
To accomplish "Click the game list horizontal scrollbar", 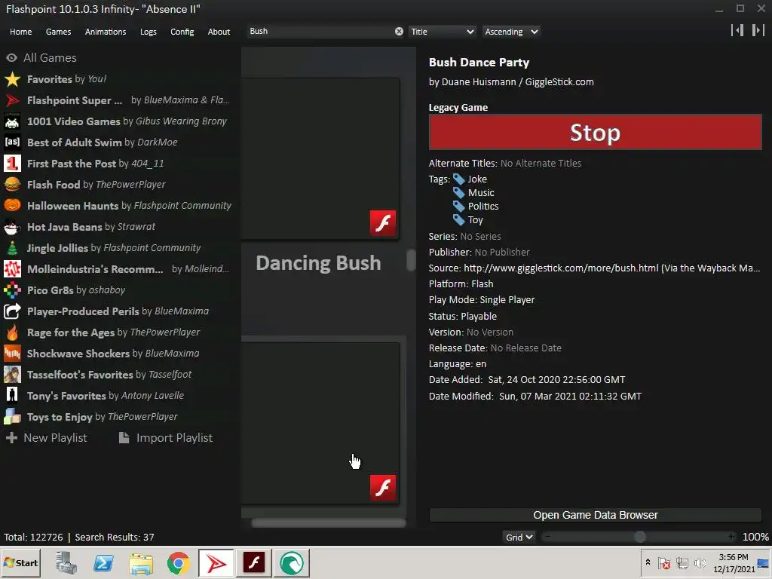I will (x=329, y=523).
